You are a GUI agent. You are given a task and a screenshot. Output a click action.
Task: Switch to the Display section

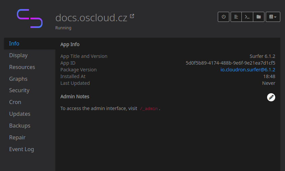[18, 55]
